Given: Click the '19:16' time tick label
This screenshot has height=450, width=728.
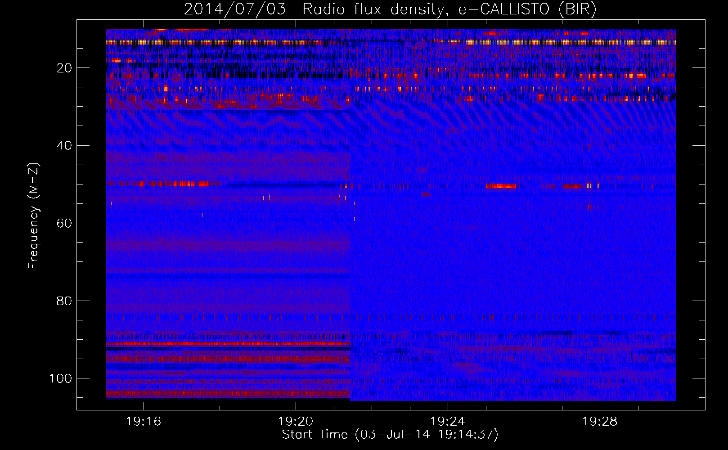Looking at the screenshot, I should pos(144,422).
